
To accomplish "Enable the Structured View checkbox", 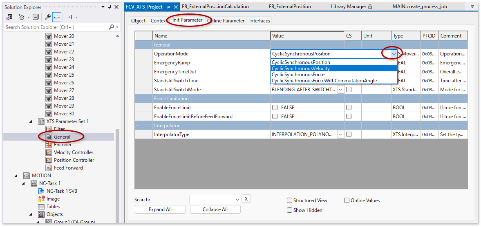I will pyautogui.click(x=289, y=201).
